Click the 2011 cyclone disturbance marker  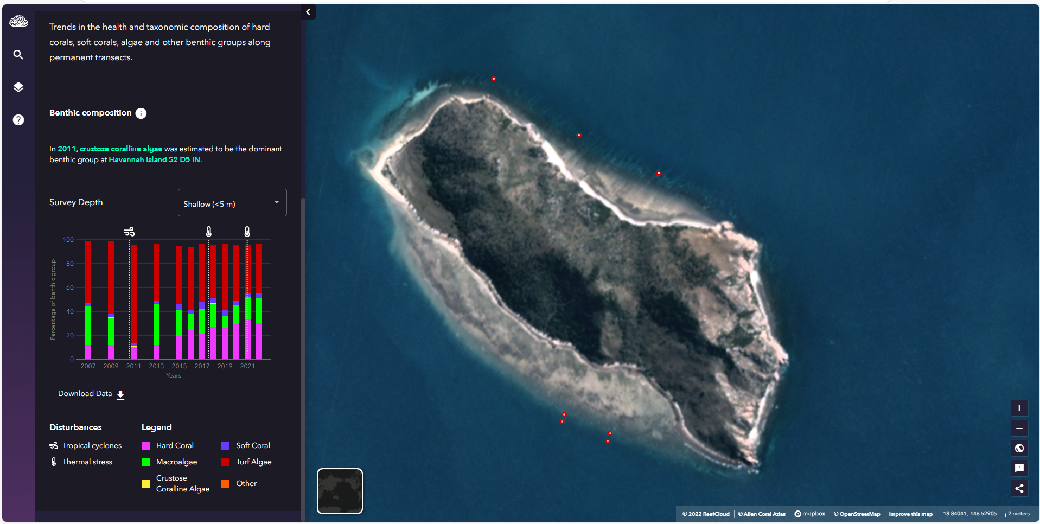click(x=129, y=232)
